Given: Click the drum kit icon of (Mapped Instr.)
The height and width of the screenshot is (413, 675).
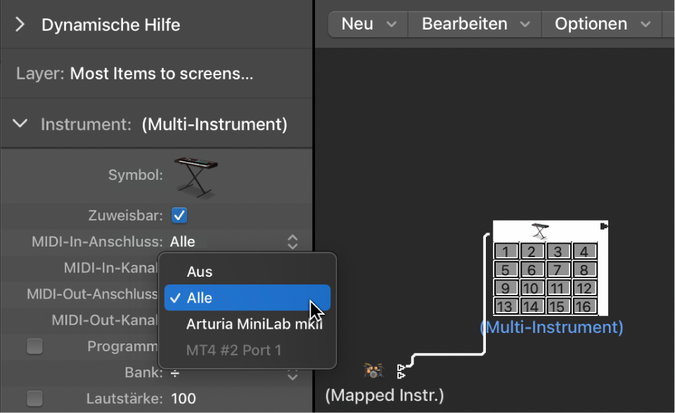Looking at the screenshot, I should (x=373, y=370).
